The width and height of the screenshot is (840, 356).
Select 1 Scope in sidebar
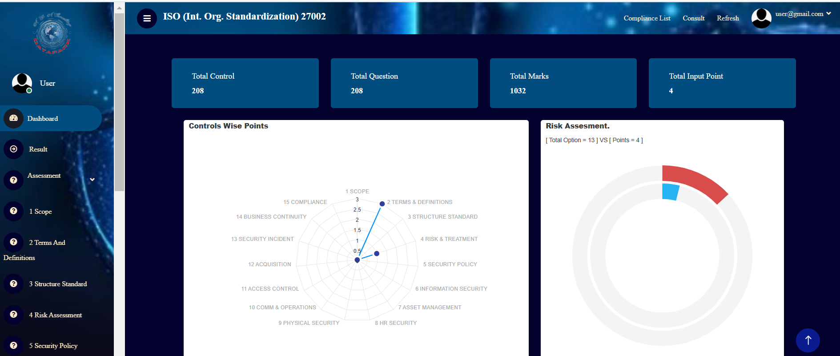tap(40, 212)
